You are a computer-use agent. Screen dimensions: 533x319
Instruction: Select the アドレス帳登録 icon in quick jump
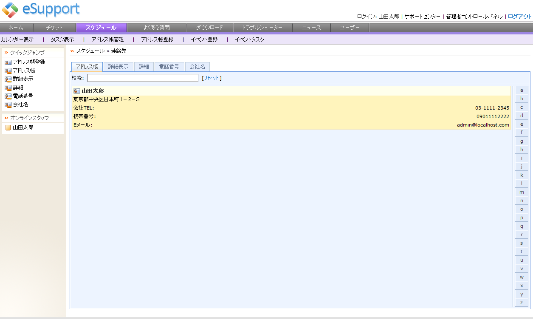(x=7, y=62)
